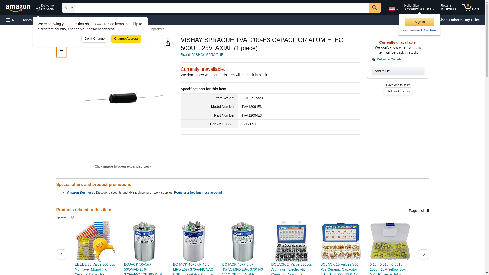The image size is (489, 275).
Task: Click the zoom out minus button
Action: pos(61,51)
